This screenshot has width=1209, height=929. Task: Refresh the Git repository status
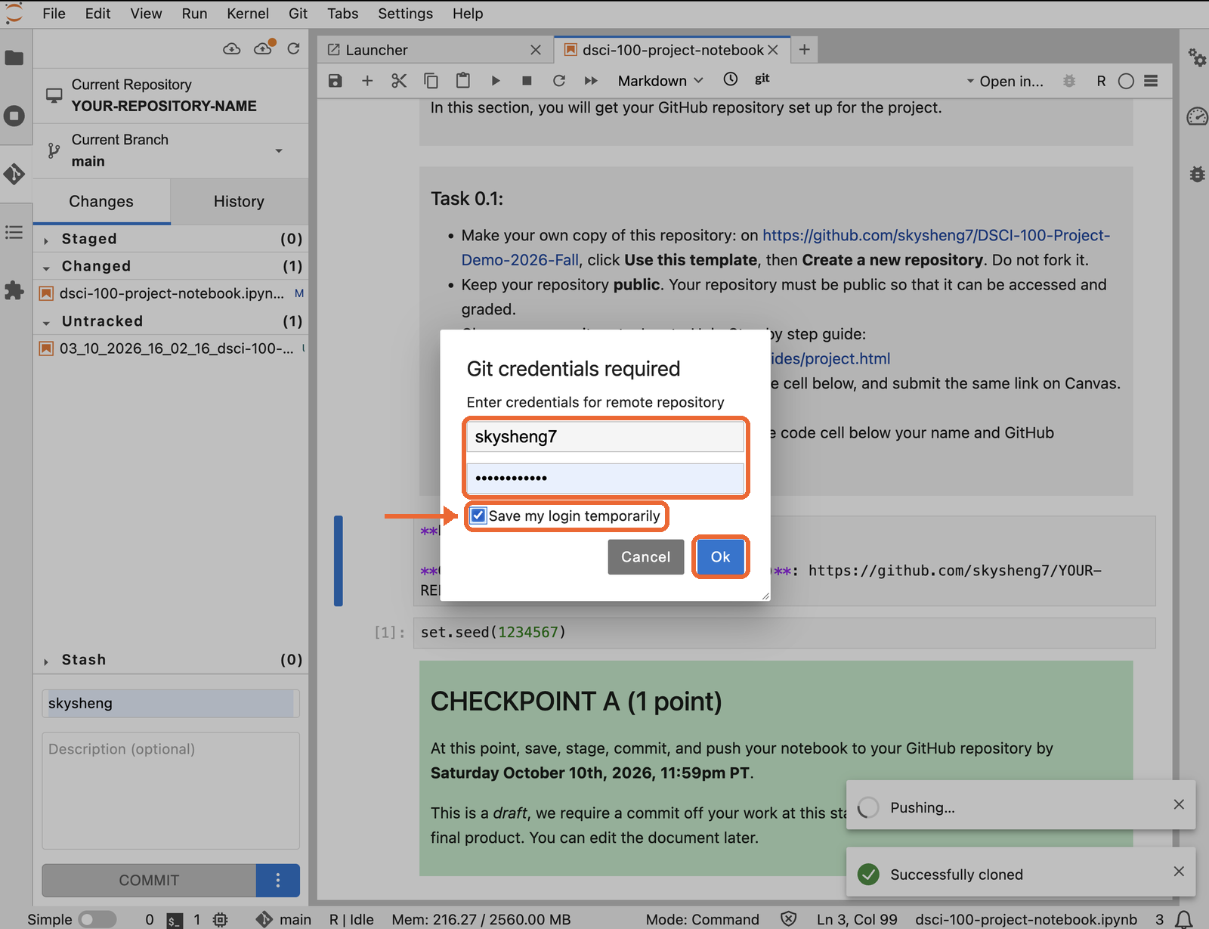click(x=294, y=49)
